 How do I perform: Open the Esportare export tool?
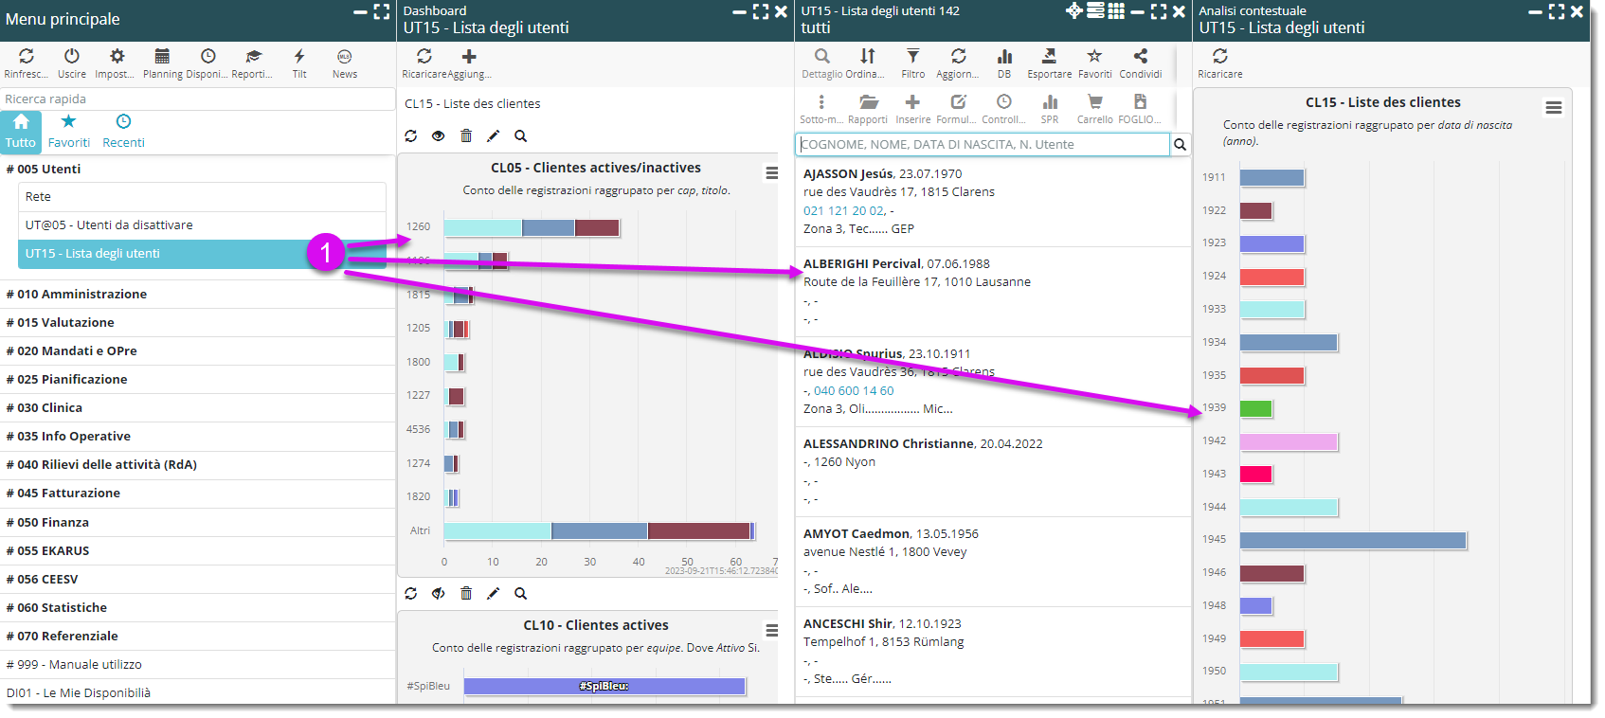coord(1049,57)
